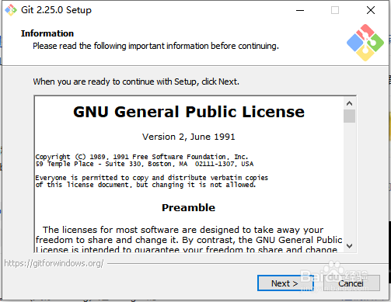Click the license scroll down arrow
The height and width of the screenshot is (302, 391).
pyautogui.click(x=349, y=245)
